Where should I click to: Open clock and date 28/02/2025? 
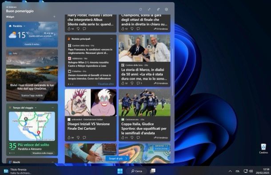pos(263,171)
